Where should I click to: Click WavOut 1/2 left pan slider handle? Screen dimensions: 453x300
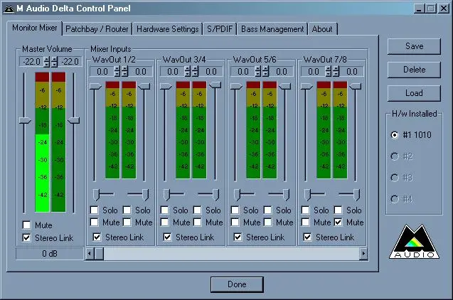[96, 195]
